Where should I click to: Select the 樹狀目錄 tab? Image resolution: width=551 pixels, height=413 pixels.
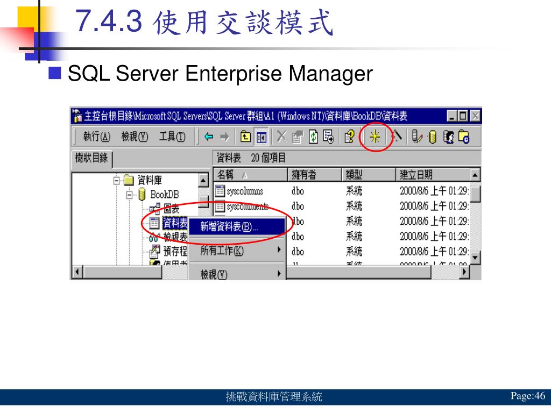pos(91,158)
